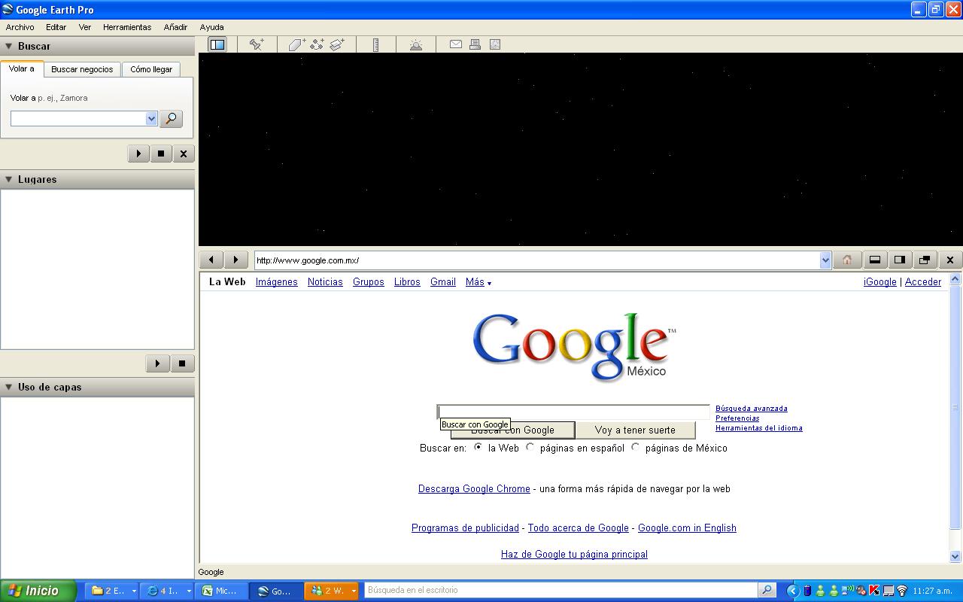Click the magnifier search button in Volar a
The image size is (963, 602).
(x=171, y=119)
